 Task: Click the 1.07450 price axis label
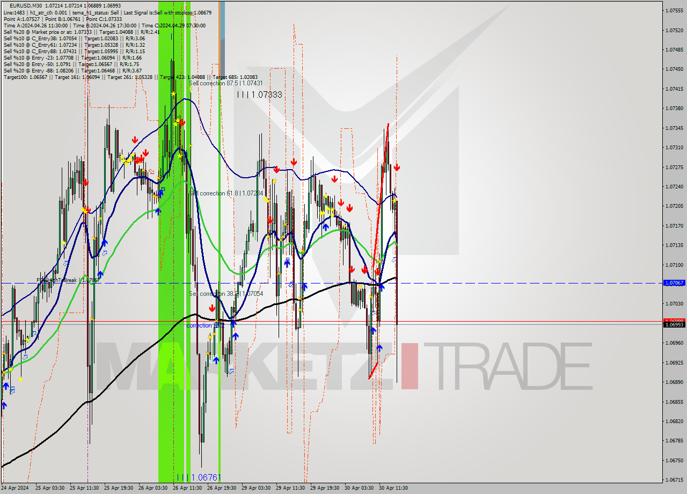[x=674, y=69]
